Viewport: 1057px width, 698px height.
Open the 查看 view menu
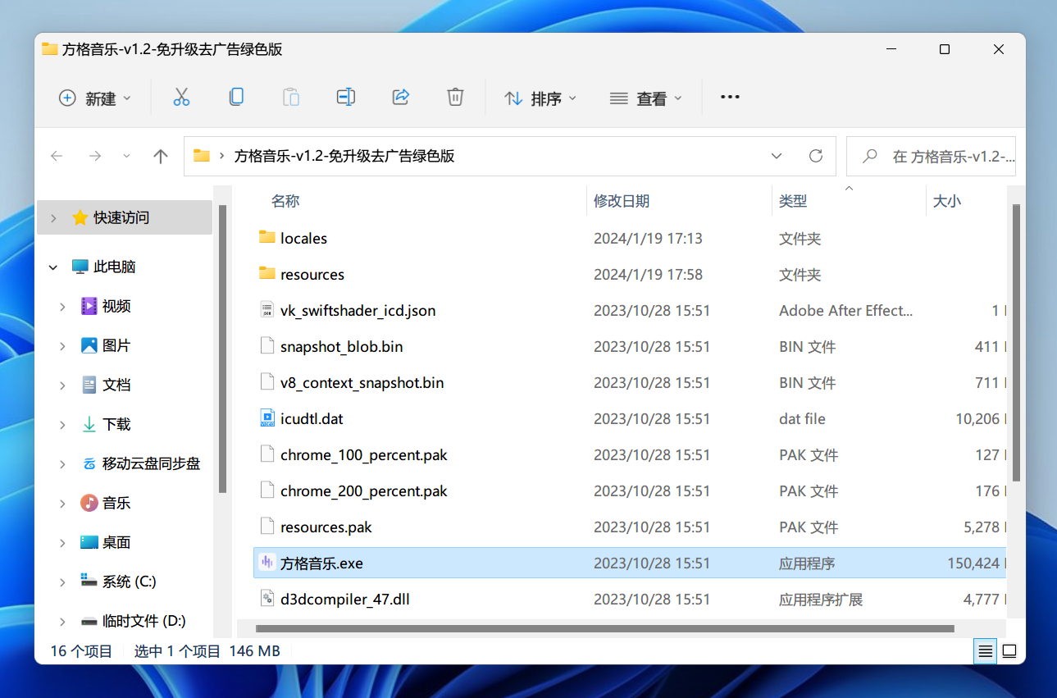pos(646,98)
